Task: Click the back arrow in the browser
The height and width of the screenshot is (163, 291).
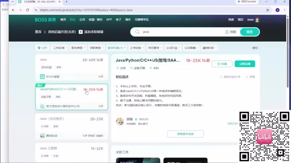Action: tap(13, 10)
